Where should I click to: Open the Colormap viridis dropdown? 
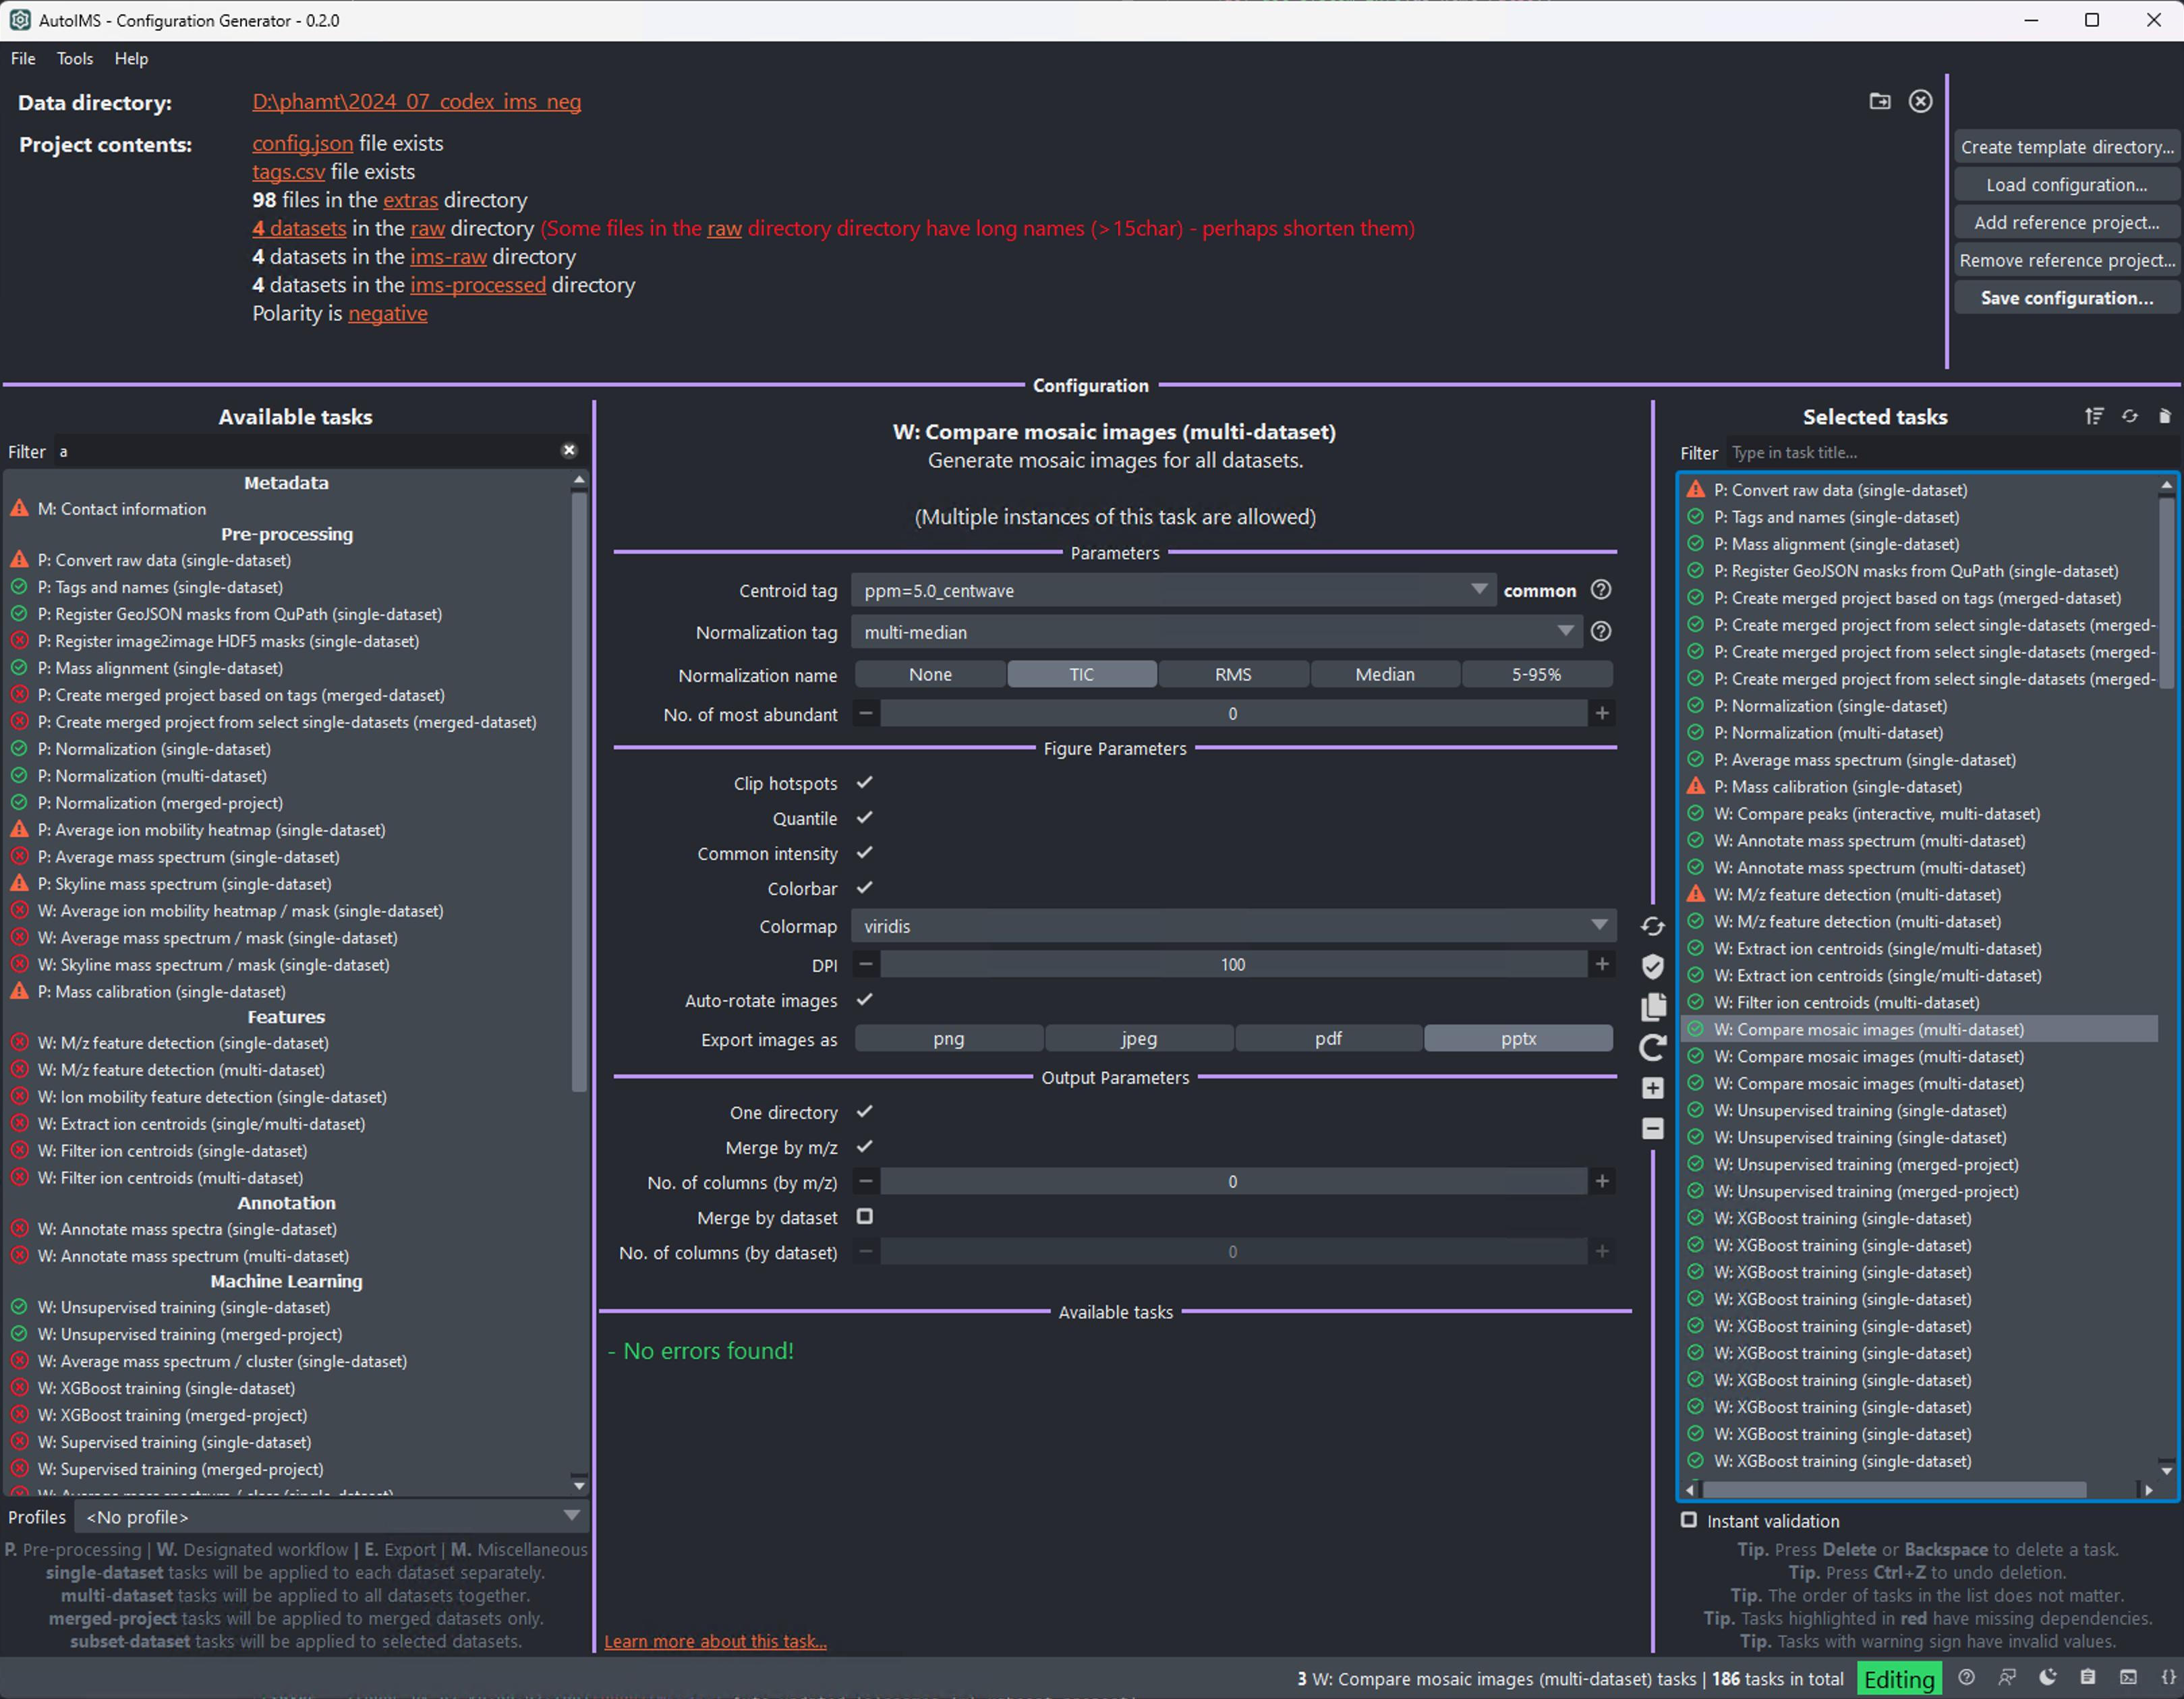[x=1233, y=926]
